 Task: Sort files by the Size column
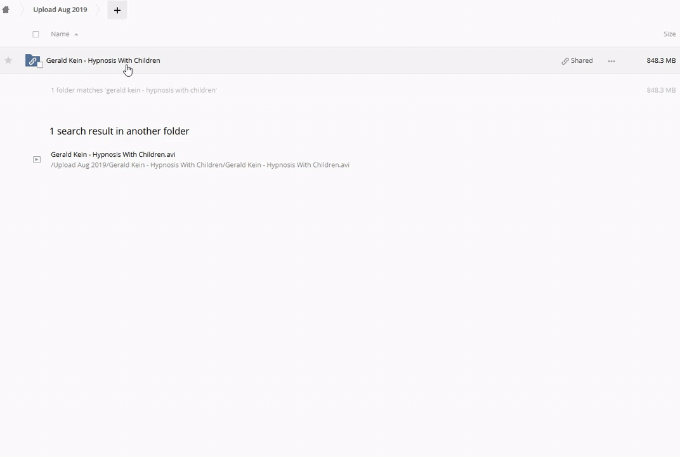pyautogui.click(x=669, y=34)
